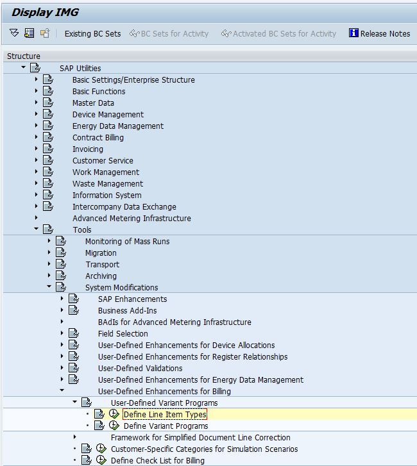Viewport: 417px width, 466px height.
Task: Open documentation icon for Define Variant Programs
Action: coord(99,426)
